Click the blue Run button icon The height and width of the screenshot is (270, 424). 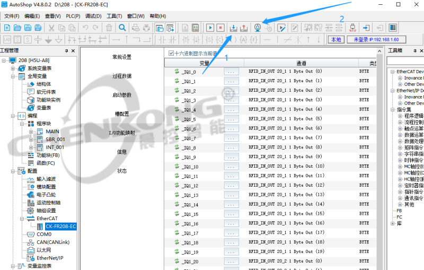click(210, 28)
